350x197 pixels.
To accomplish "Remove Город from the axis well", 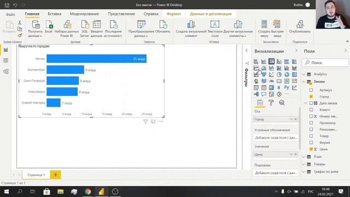I will point(296,119).
